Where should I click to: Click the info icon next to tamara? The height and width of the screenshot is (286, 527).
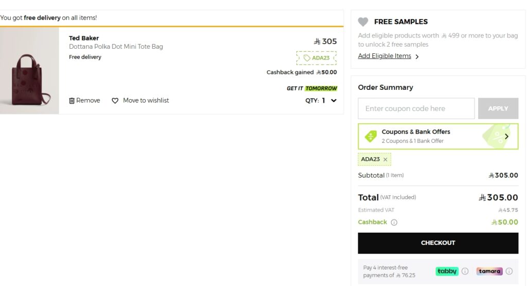(509, 271)
